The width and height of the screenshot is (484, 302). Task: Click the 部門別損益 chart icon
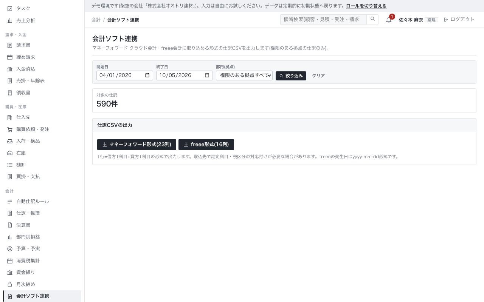click(10, 237)
